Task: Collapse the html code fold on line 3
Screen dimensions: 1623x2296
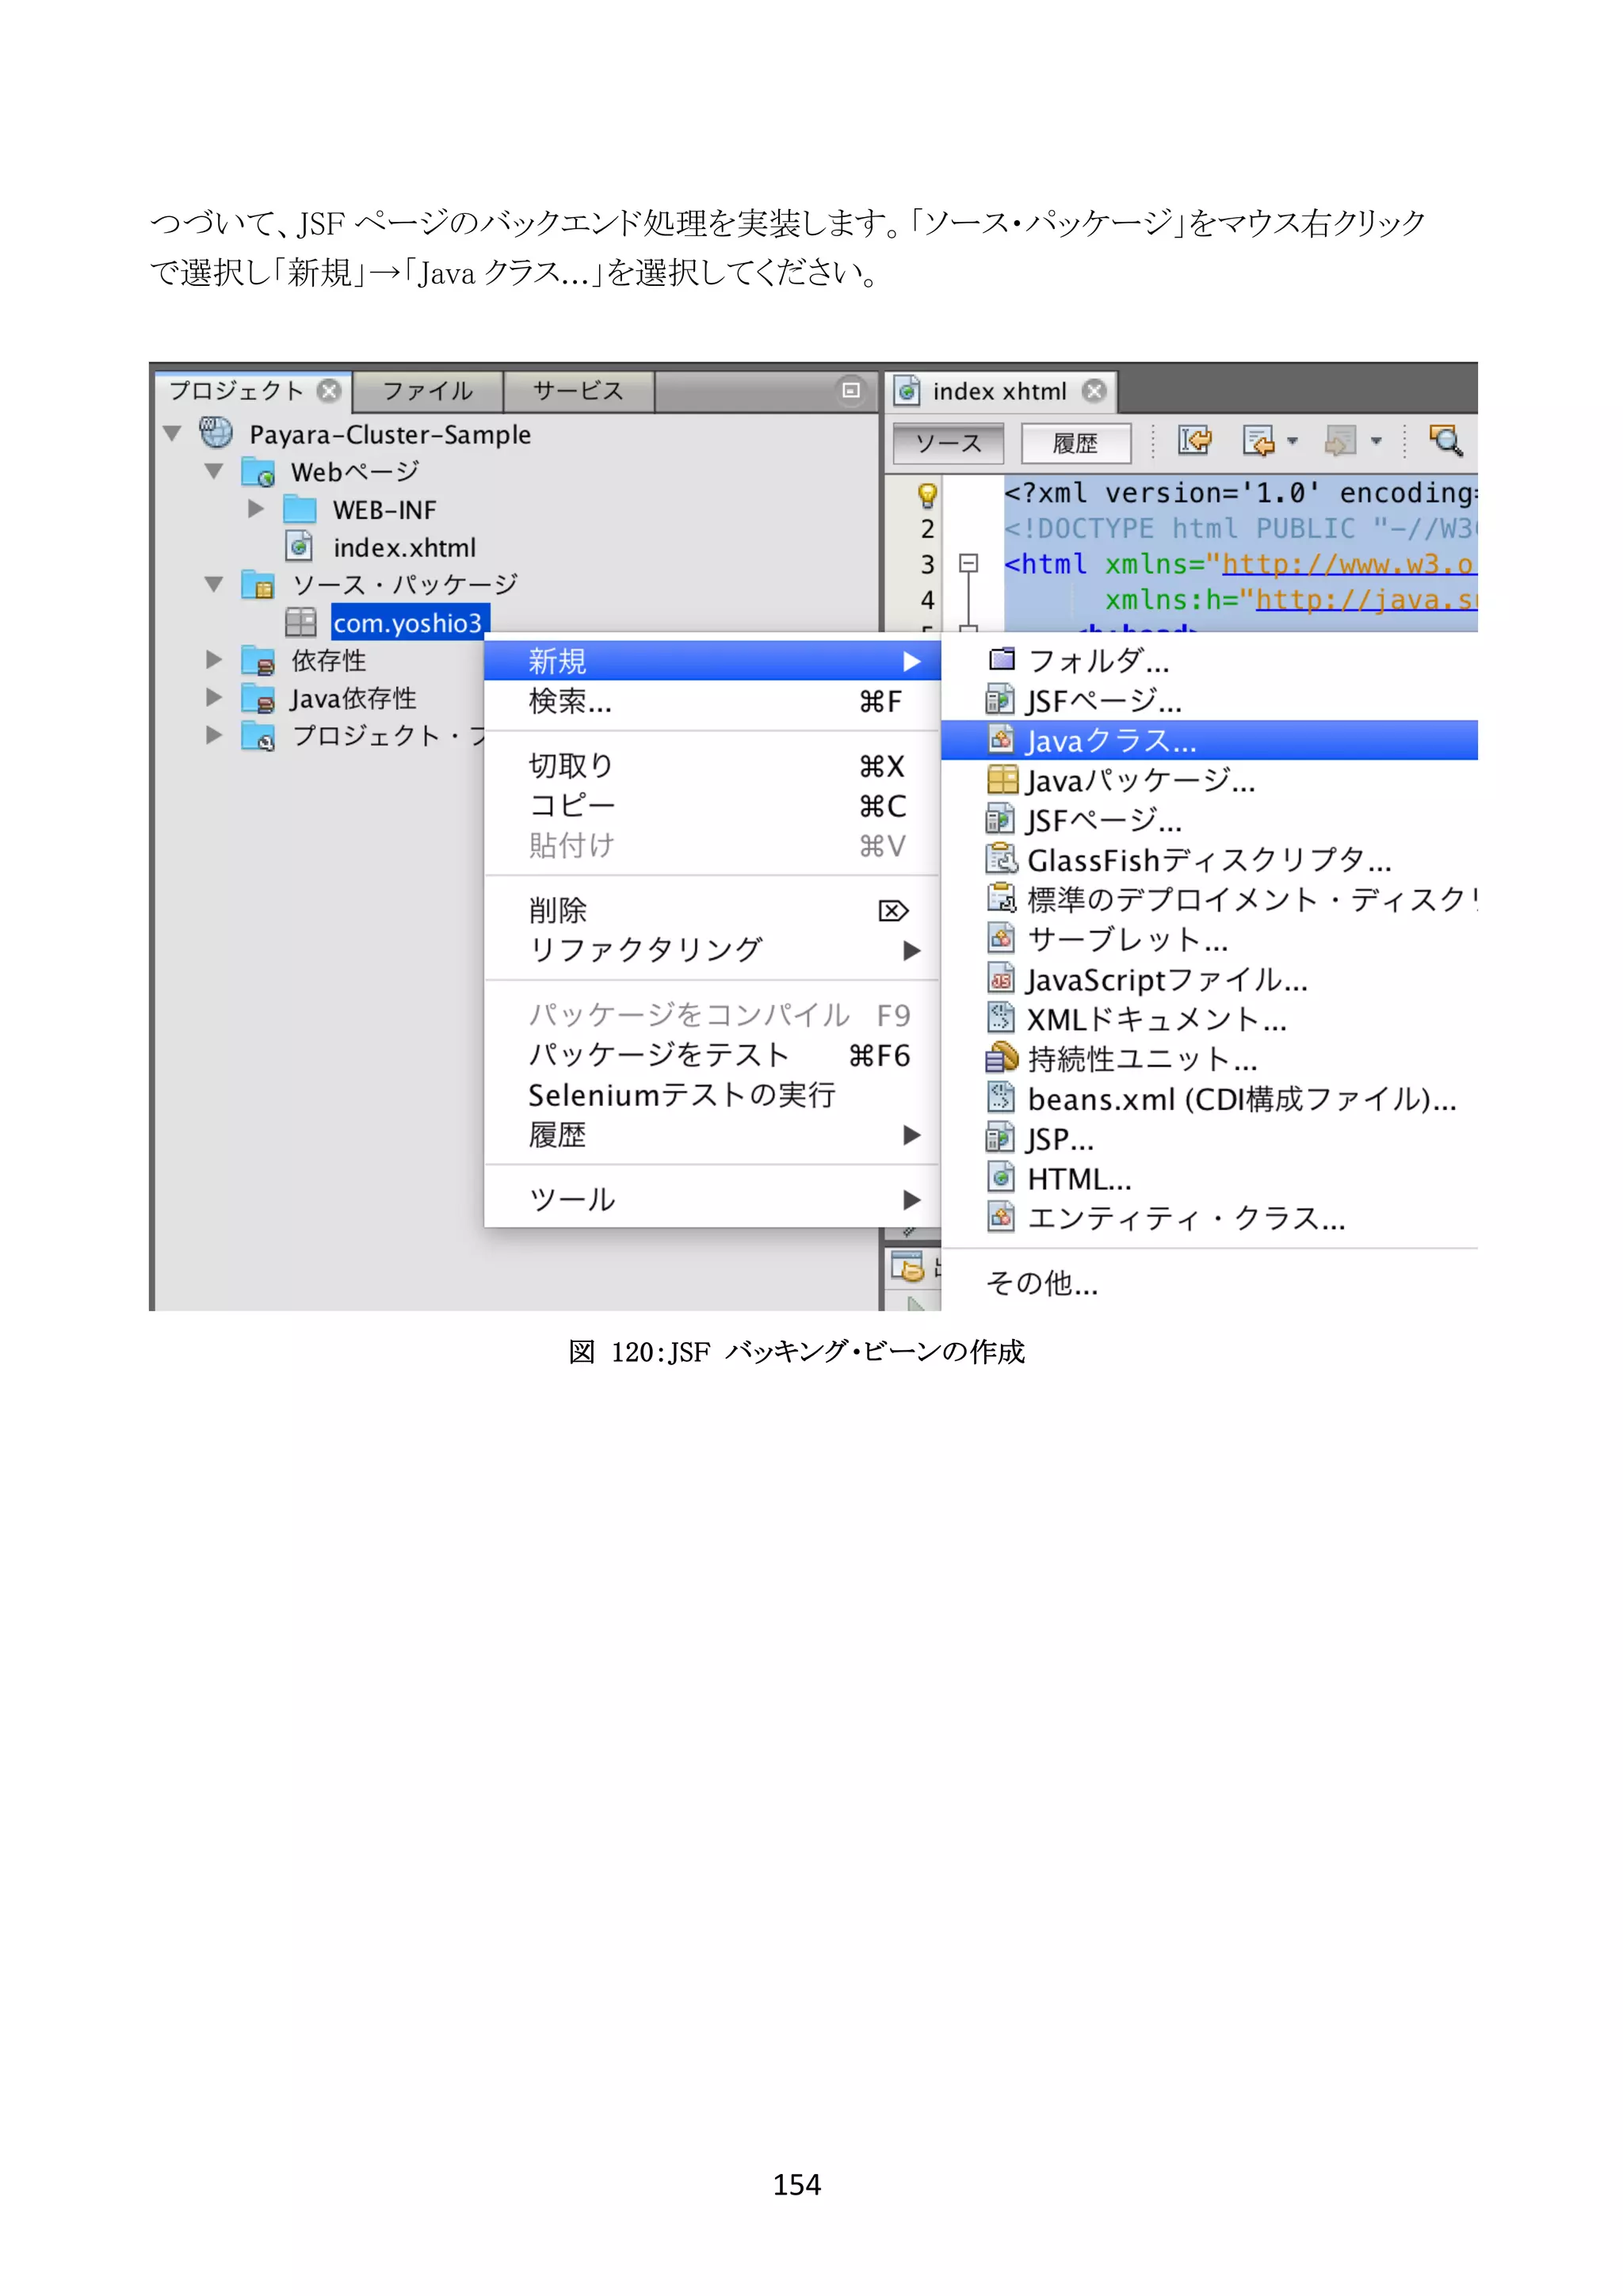Action: click(x=968, y=564)
